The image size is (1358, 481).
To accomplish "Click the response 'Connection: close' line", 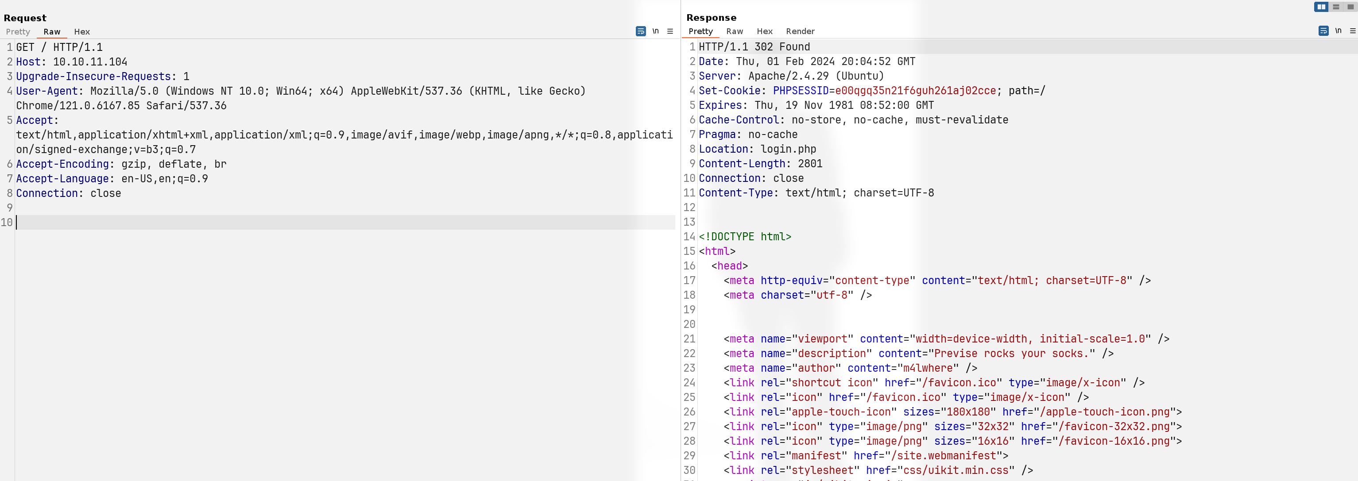I will pos(751,179).
